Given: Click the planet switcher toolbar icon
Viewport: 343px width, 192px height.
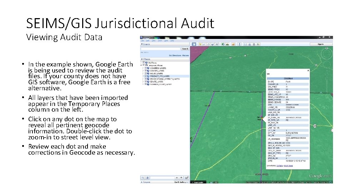Looking at the screenshot, I should [x=233, y=44].
